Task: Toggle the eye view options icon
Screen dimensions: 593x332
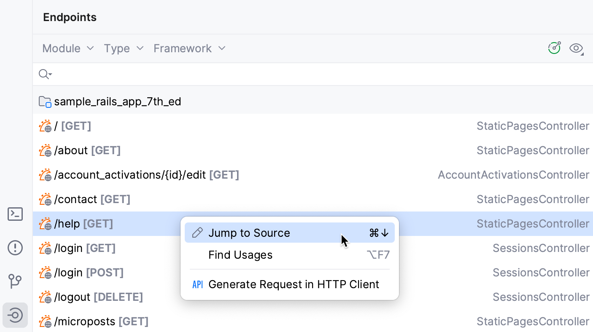Action: coord(576,48)
